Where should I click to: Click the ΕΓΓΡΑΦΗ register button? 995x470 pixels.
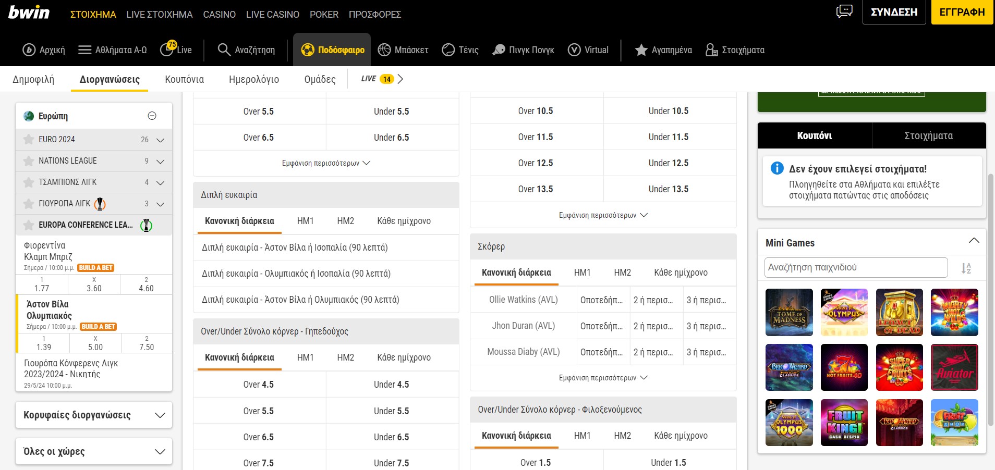[962, 12]
